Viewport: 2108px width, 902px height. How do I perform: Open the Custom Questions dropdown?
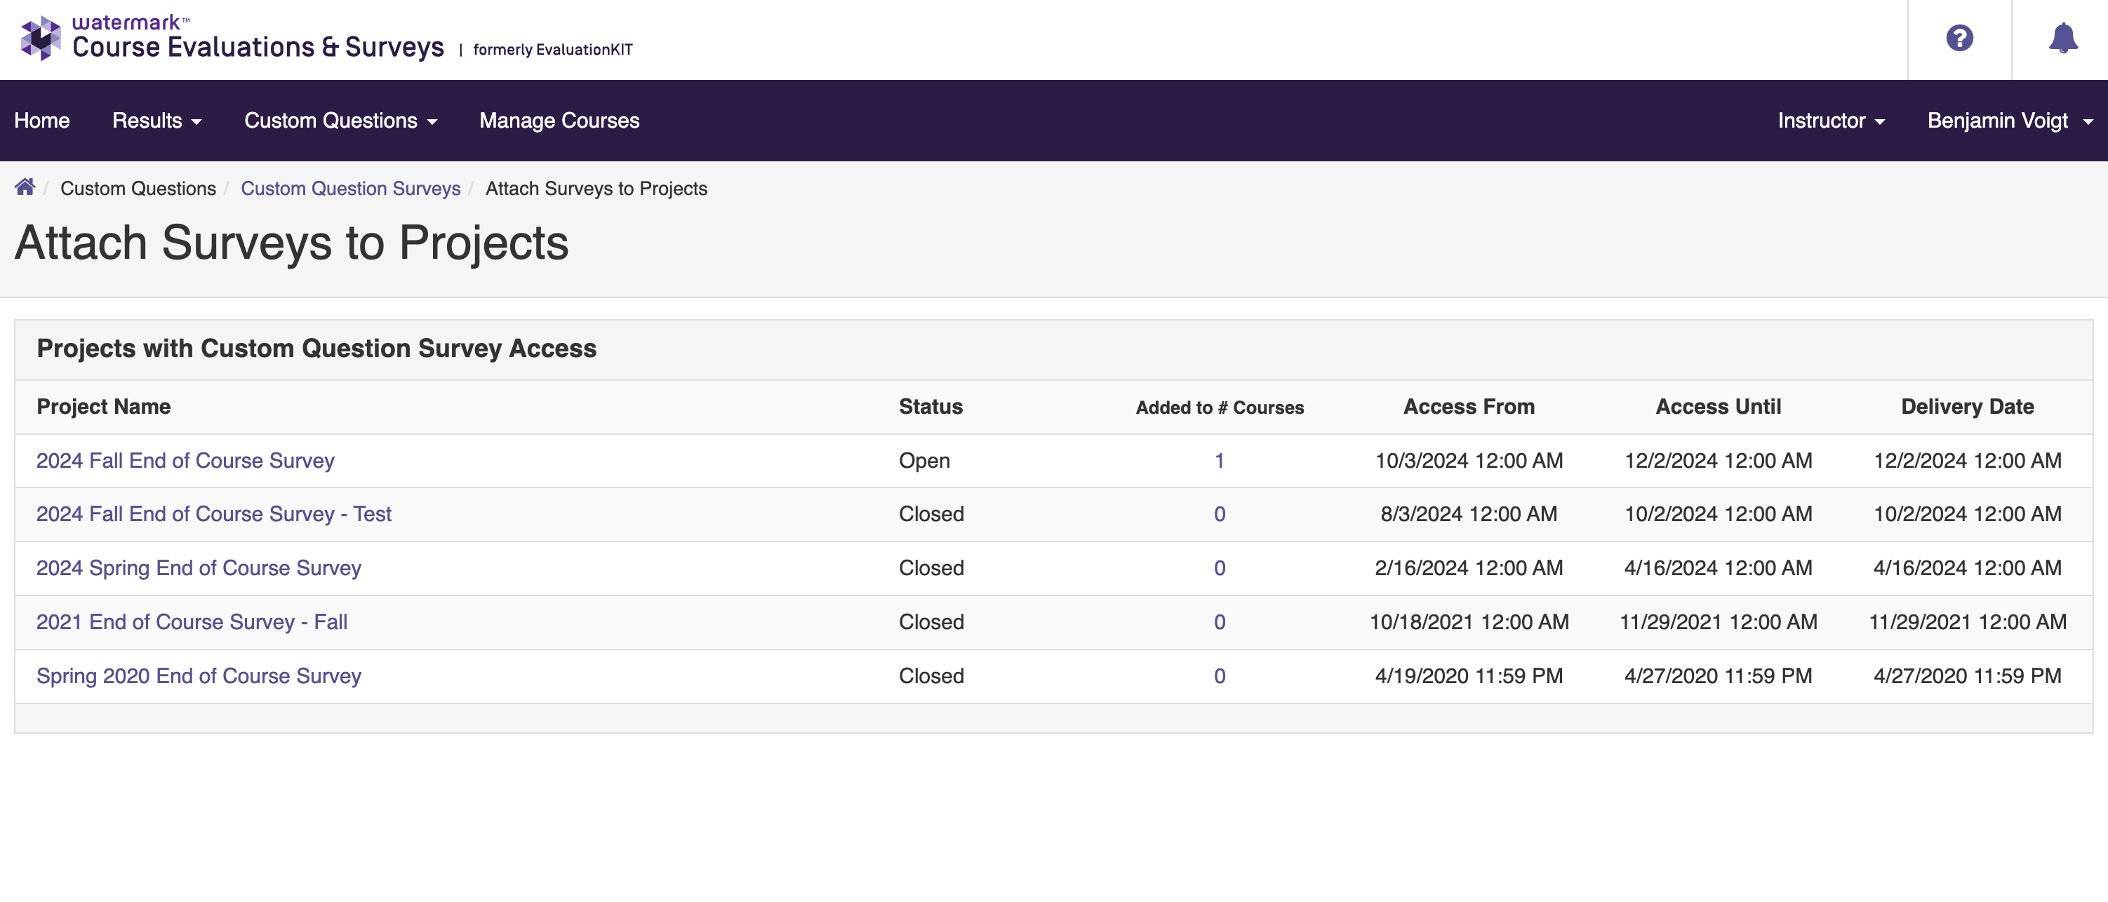340,121
